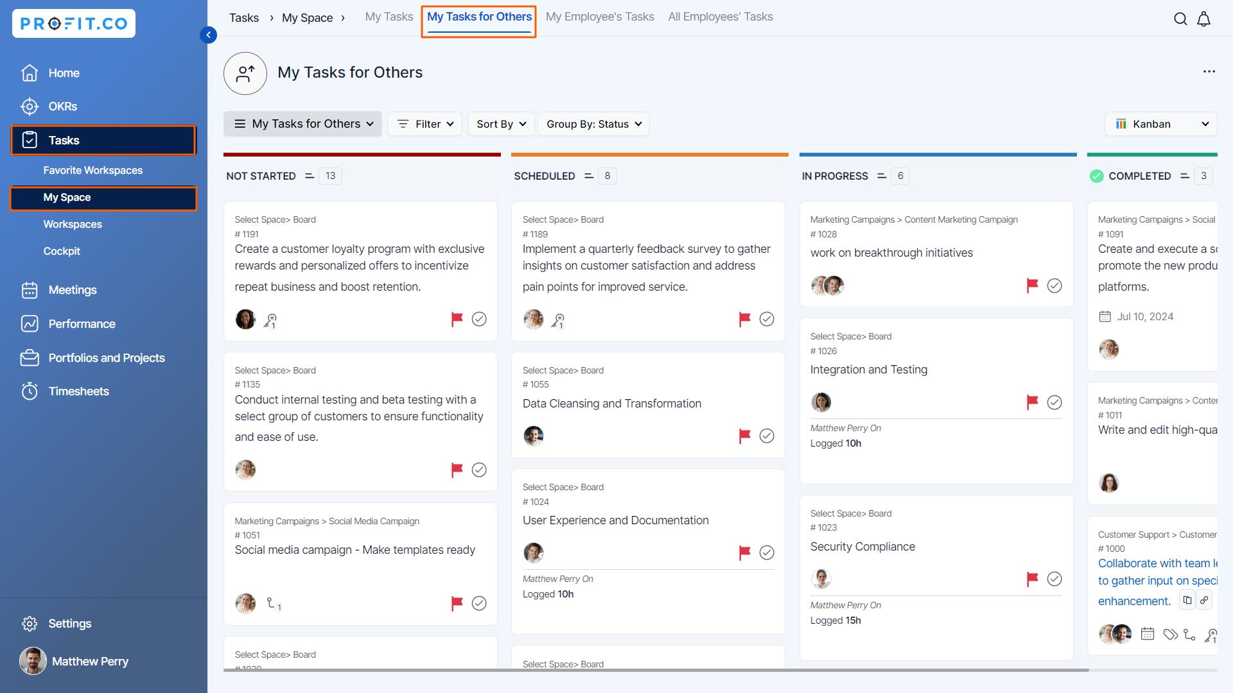The height and width of the screenshot is (693, 1233).
Task: Open the three-dot page options menu
Action: tap(1209, 72)
